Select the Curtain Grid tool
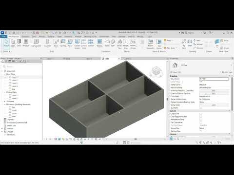 (84, 44)
